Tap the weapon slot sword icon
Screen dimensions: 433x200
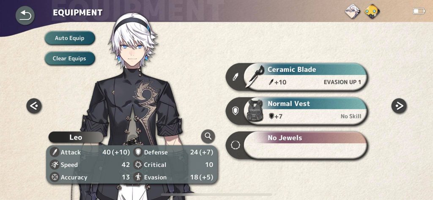(x=235, y=77)
